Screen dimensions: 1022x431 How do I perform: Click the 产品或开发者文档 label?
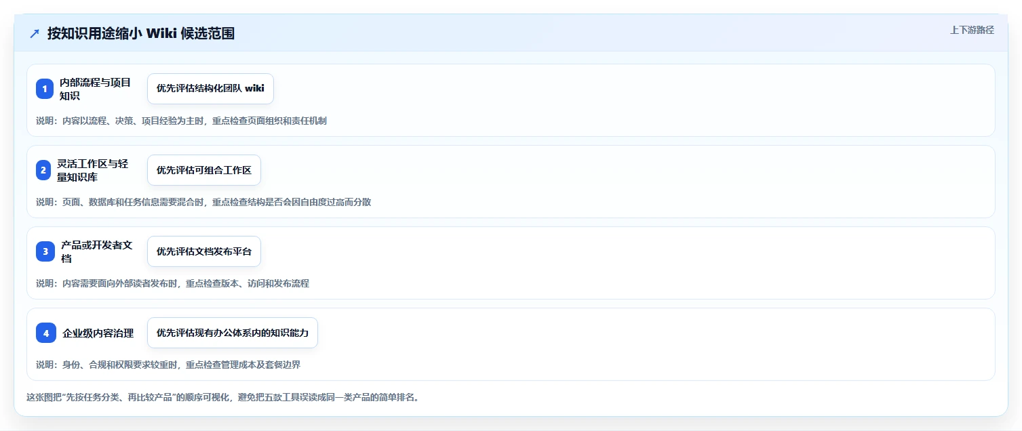96,251
